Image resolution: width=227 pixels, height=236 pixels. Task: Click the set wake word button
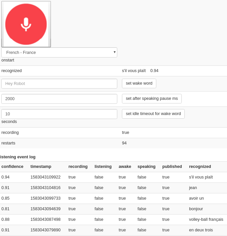pyautogui.click(x=139, y=83)
